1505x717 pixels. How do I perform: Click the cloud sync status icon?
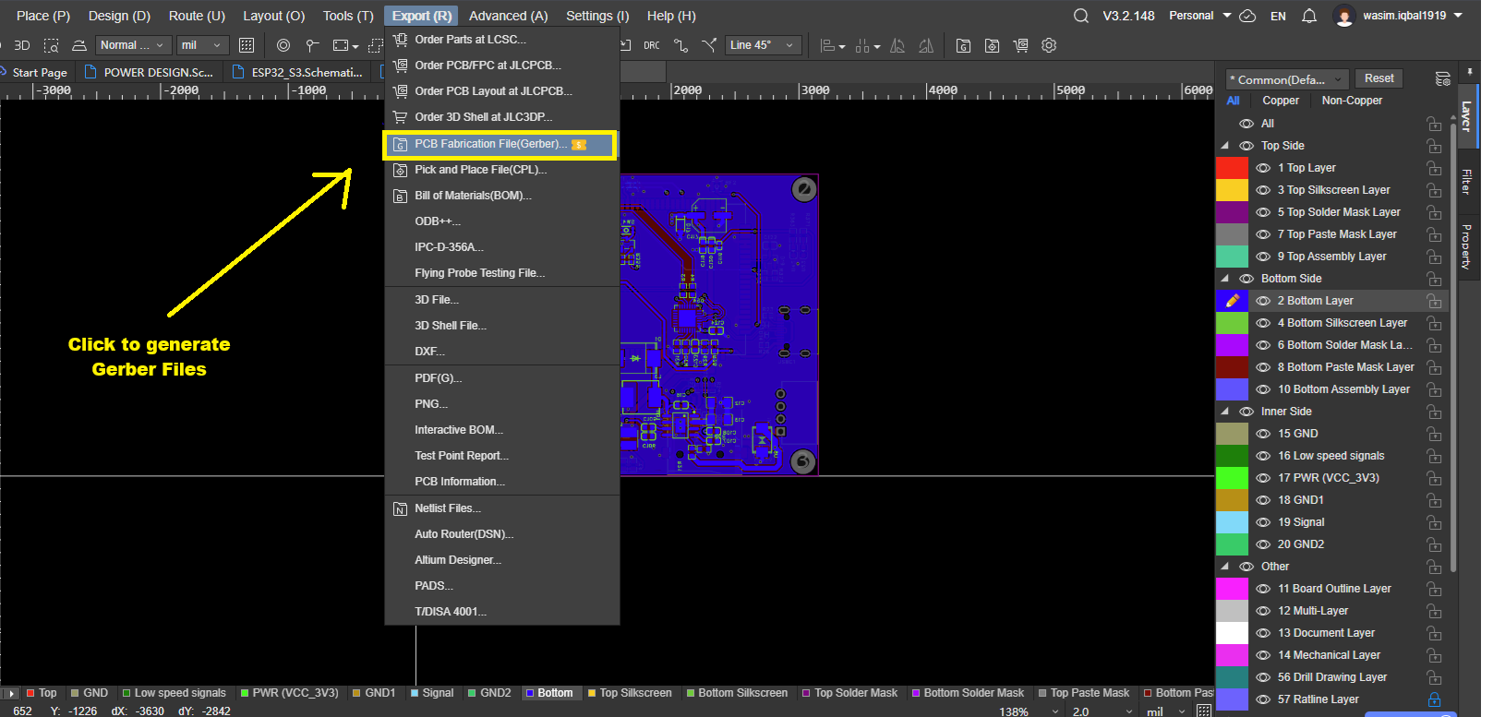pos(1247,16)
